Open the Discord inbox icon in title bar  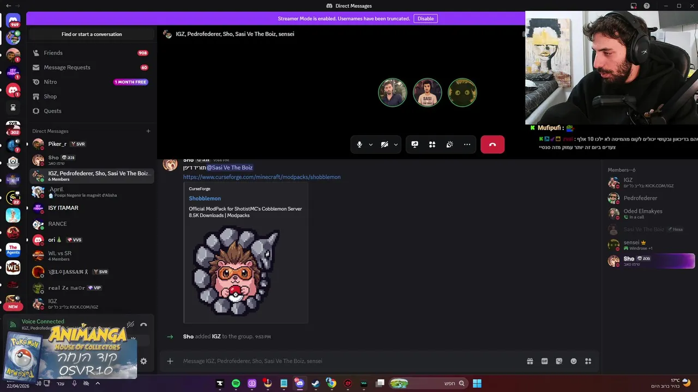(x=634, y=6)
